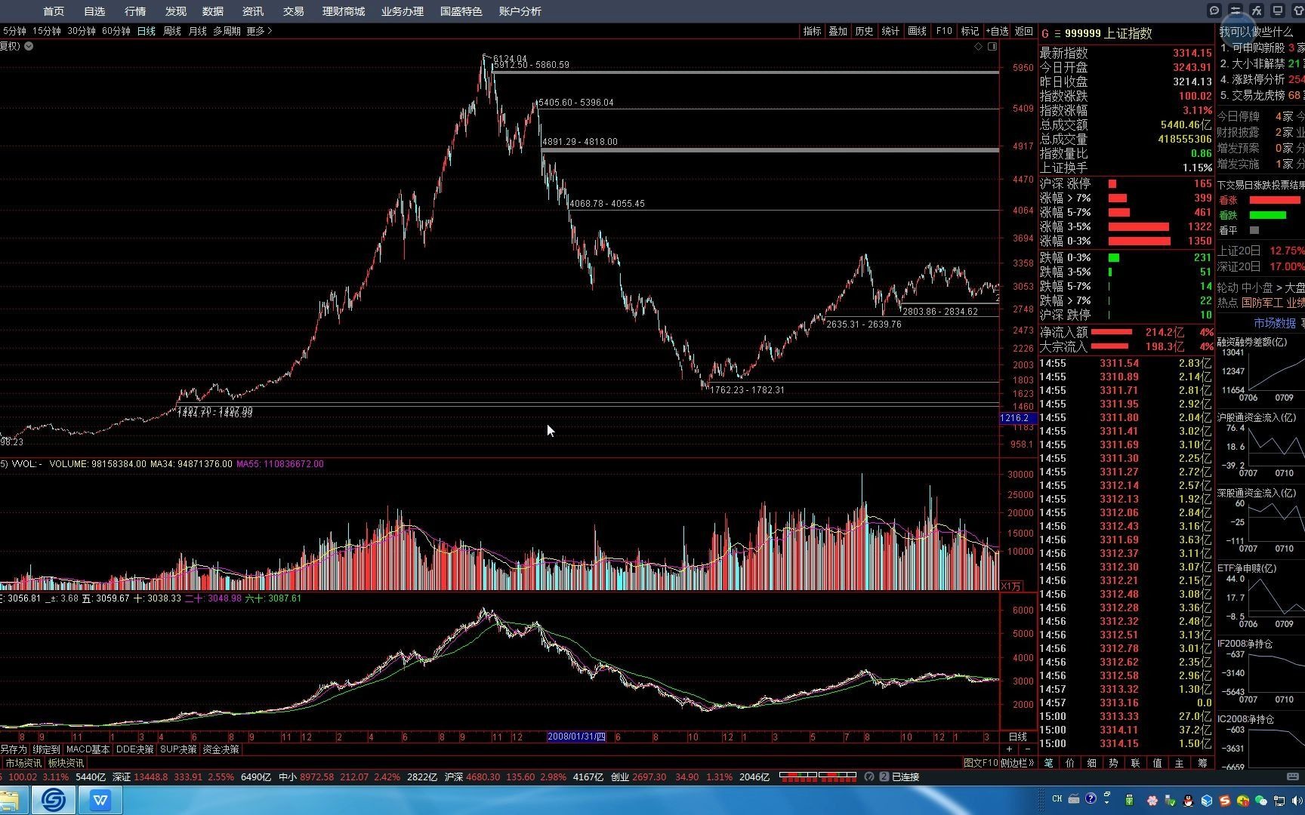
Task: Switch to 日线 daily period
Action: click(x=147, y=31)
